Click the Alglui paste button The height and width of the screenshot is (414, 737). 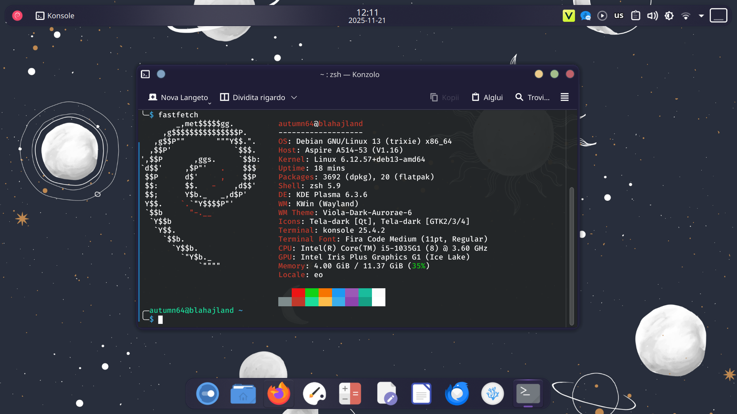(487, 97)
